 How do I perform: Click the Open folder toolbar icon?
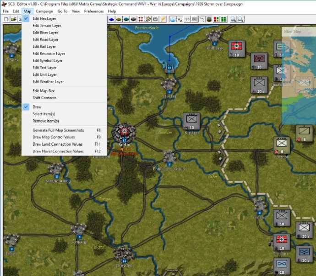pyautogui.click(x=13, y=19)
